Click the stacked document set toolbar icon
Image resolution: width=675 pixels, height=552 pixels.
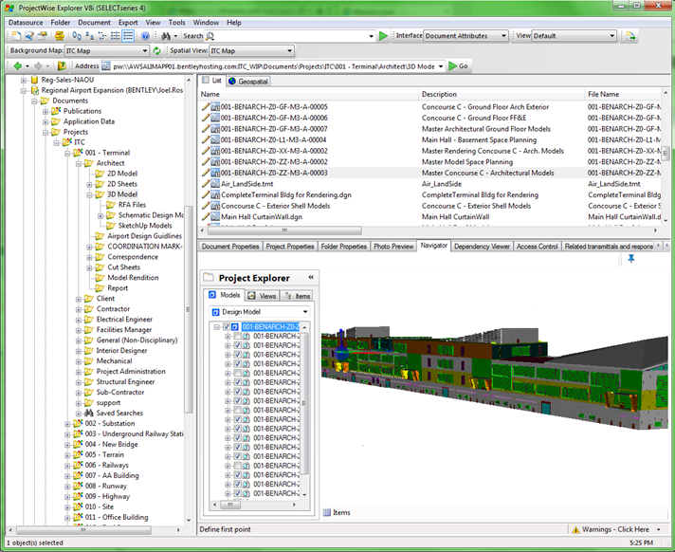pos(60,36)
